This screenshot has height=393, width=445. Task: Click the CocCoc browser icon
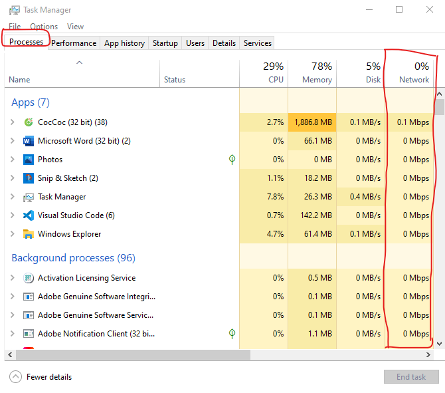[x=29, y=122]
